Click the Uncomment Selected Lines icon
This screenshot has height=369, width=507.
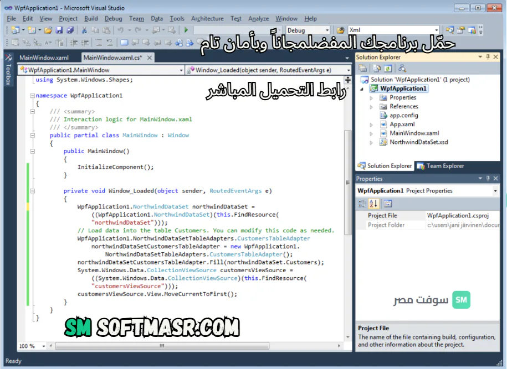(110, 42)
